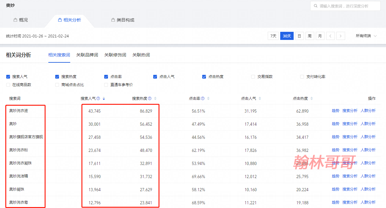Open 搜索分析 for 奥妙旗舰店官方旗舰
The width and height of the screenshot is (386, 208).
point(350,137)
